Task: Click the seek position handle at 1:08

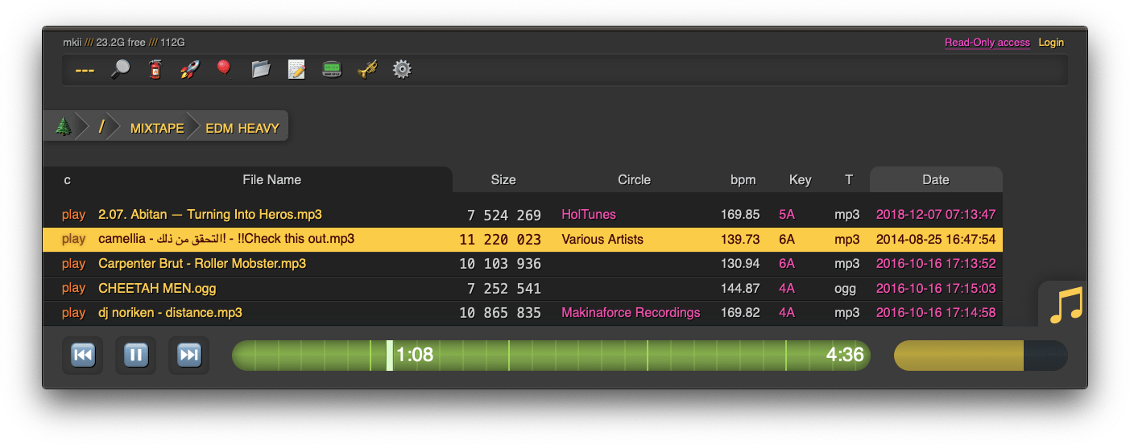Action: tap(390, 355)
